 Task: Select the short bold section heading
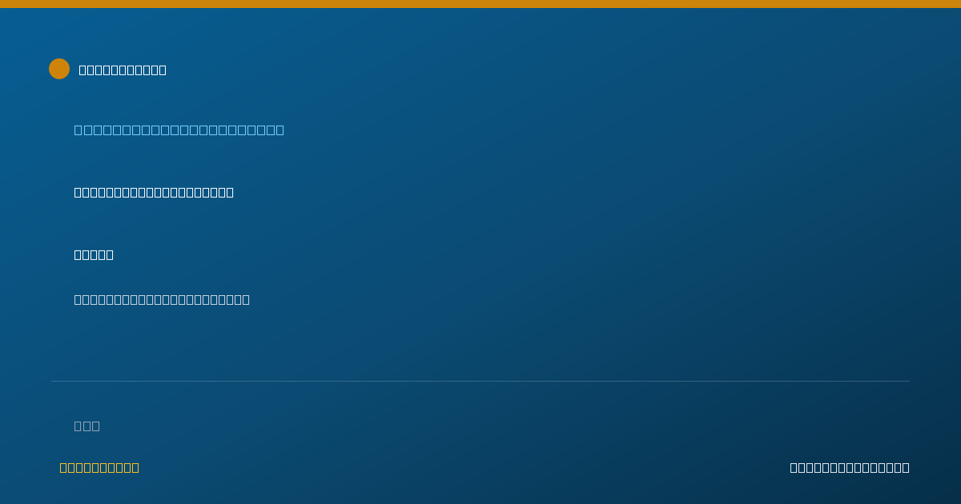(x=94, y=254)
